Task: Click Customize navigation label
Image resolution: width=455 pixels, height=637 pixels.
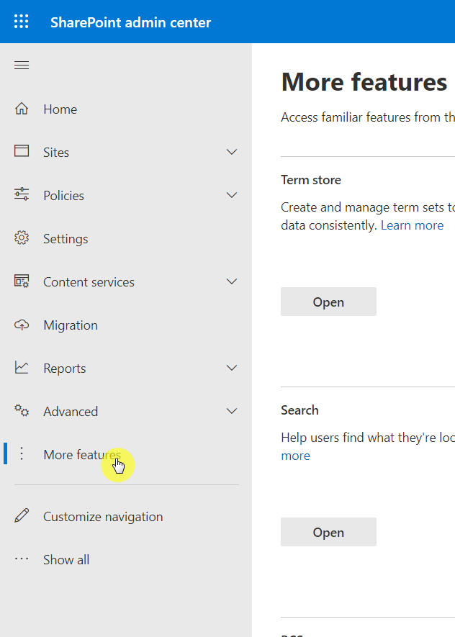Action: click(x=103, y=517)
